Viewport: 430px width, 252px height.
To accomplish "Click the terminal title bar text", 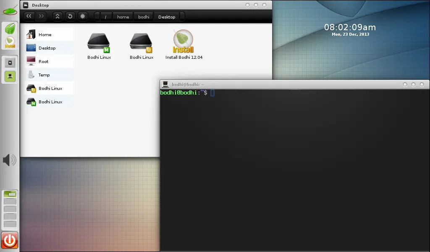I will click(188, 84).
